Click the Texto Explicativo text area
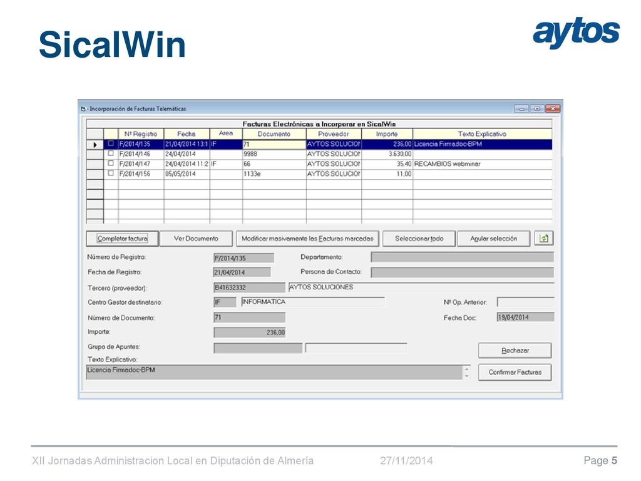Screen dimensions: 641x481 275,372
